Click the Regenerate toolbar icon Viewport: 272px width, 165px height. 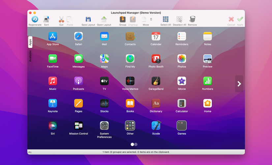(35, 19)
